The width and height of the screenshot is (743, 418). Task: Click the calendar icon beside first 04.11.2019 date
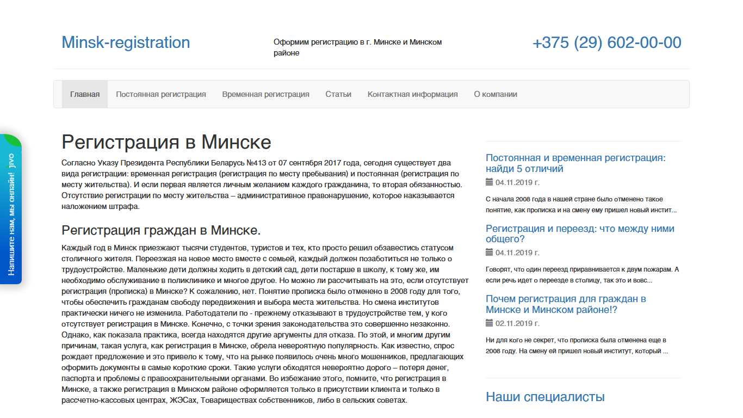[x=489, y=182]
